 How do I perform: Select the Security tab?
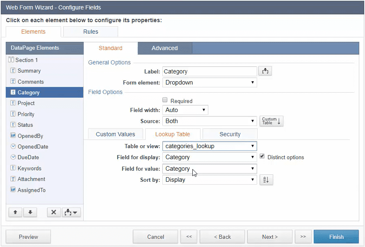point(230,134)
